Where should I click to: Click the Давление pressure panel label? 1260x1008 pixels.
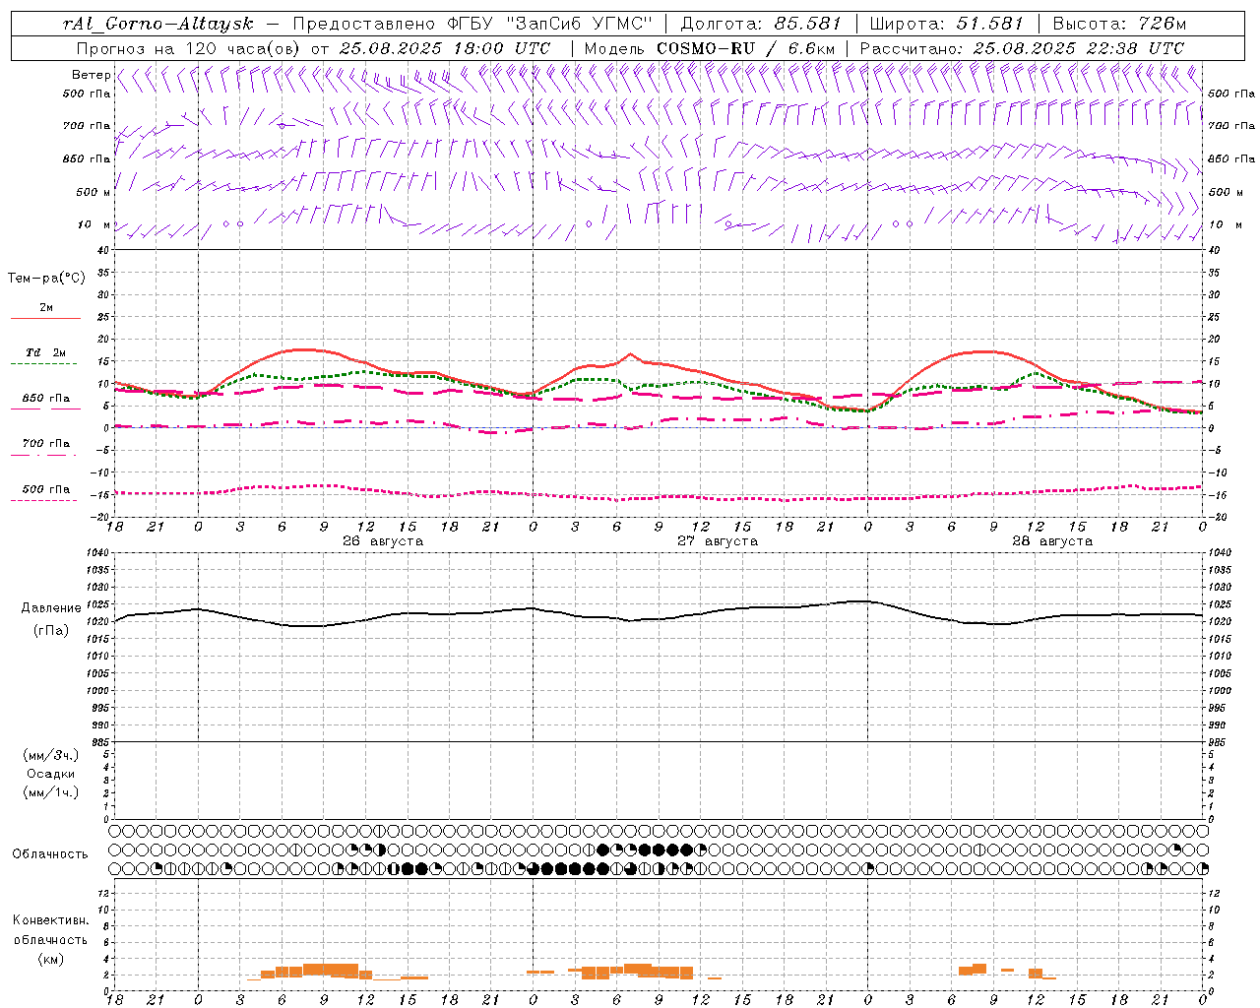click(x=51, y=608)
